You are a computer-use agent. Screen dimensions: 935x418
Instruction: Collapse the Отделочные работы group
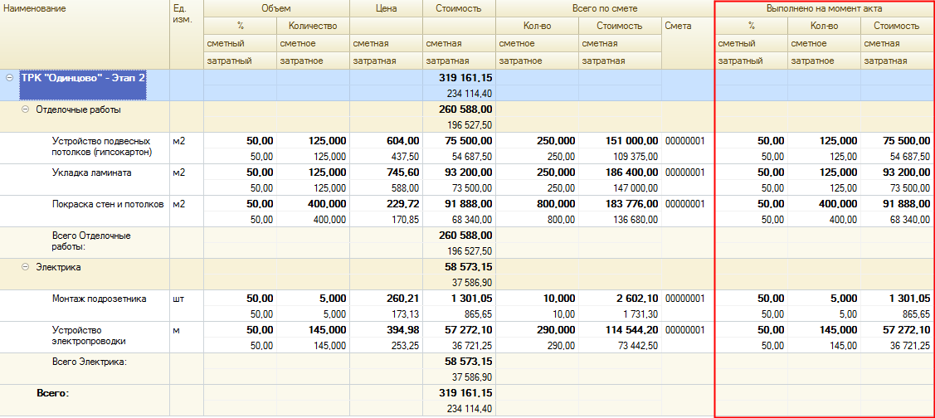(25, 109)
